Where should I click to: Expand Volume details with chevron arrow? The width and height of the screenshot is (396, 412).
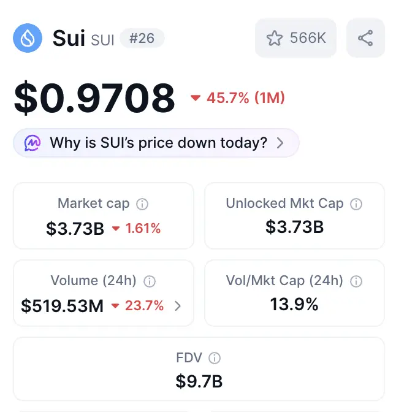click(178, 306)
